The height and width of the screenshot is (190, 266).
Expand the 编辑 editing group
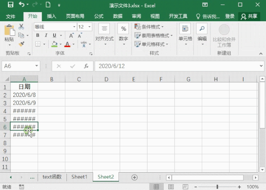pyautogui.click(x=202, y=35)
